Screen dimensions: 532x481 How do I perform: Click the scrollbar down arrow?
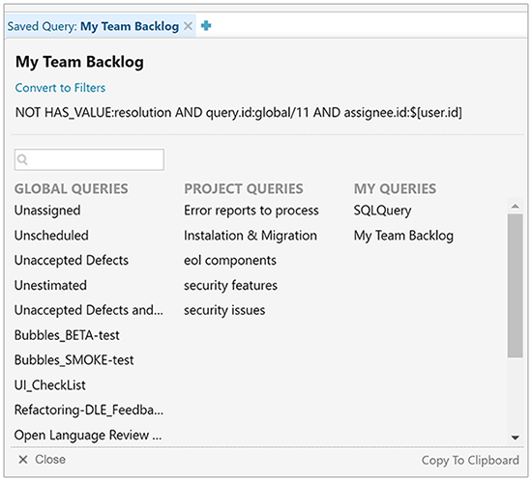515,438
